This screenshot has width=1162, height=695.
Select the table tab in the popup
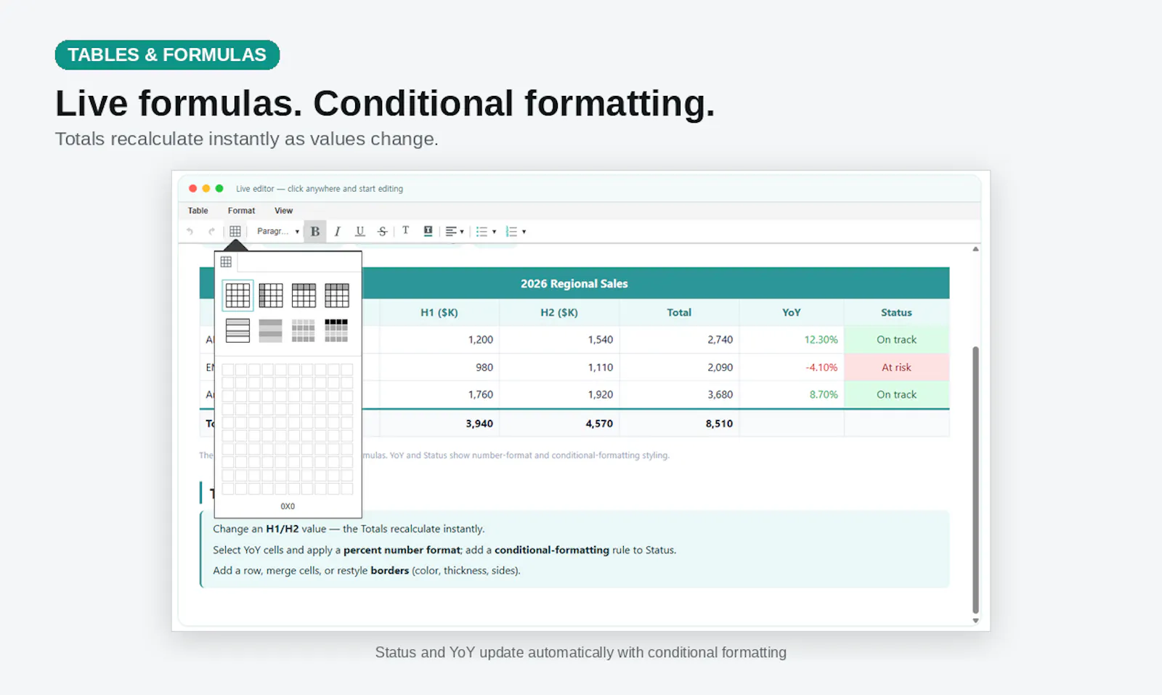pos(226,261)
